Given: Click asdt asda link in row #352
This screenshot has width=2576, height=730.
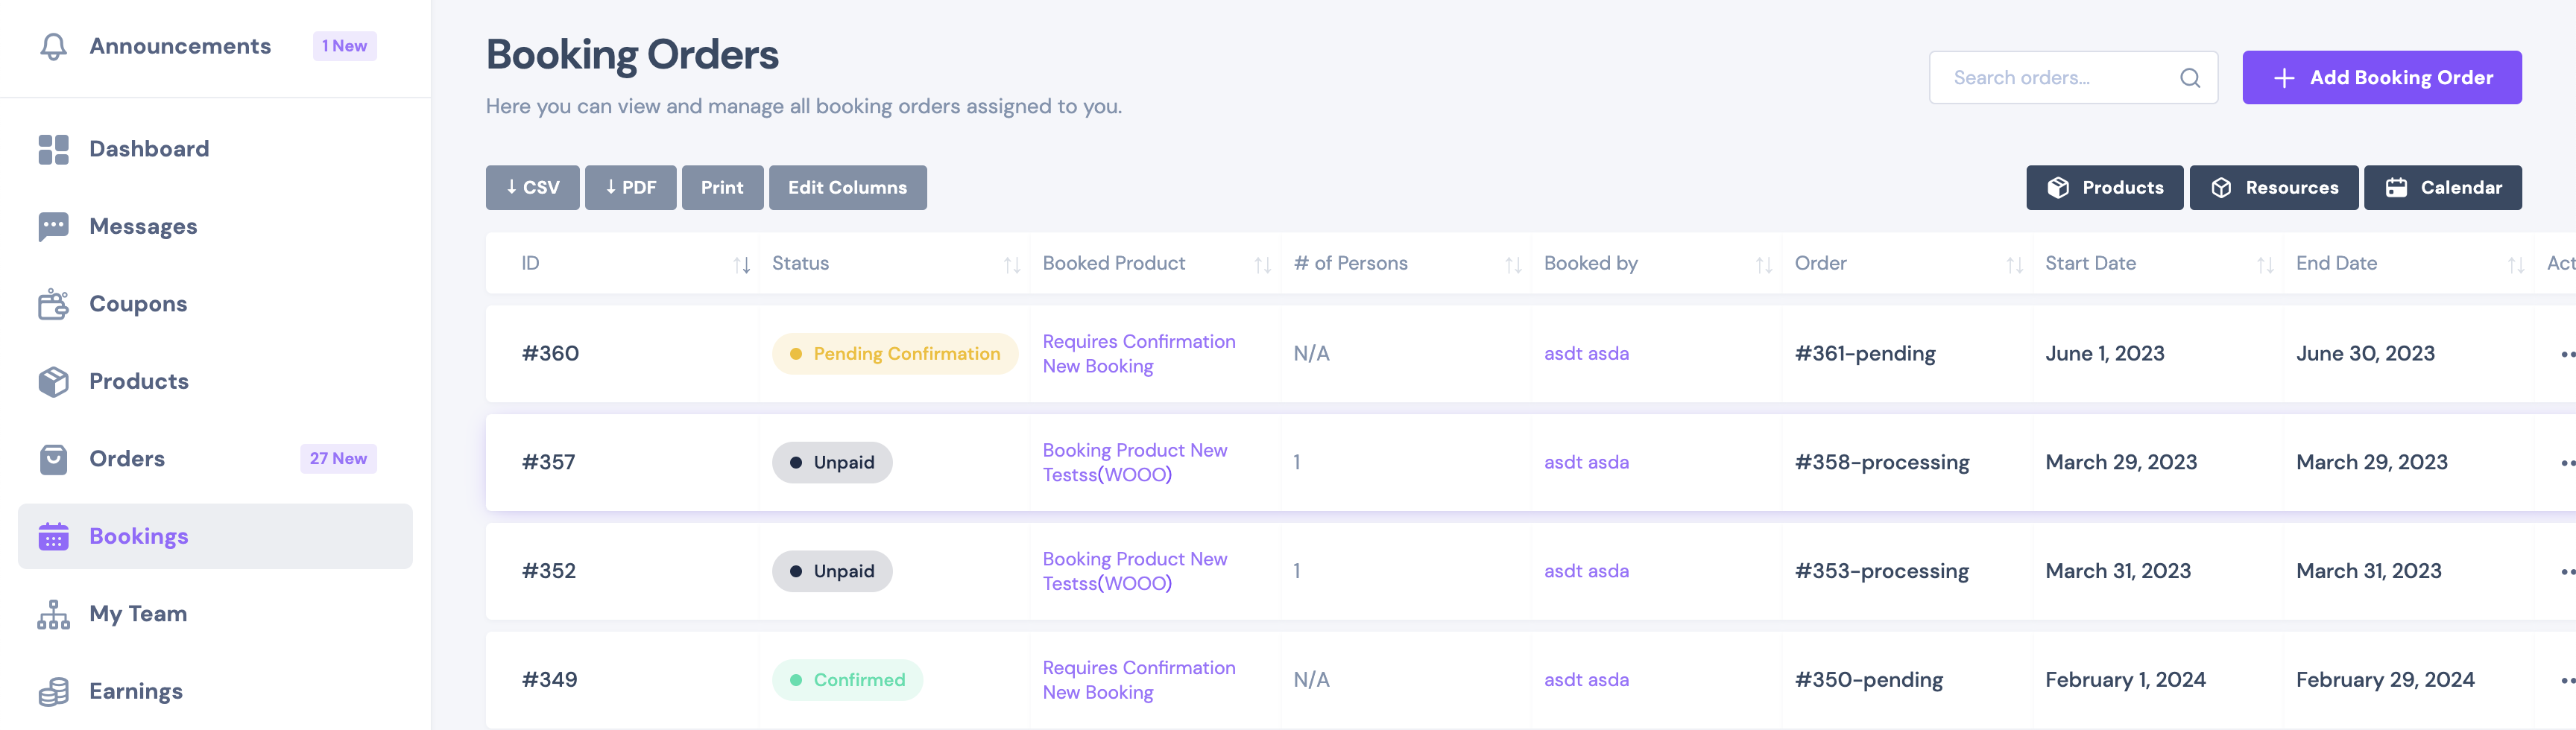Looking at the screenshot, I should 1586,571.
